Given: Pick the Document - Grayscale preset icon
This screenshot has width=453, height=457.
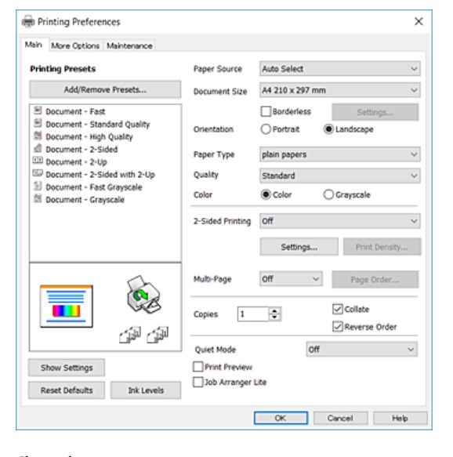Looking at the screenshot, I should (x=38, y=198).
